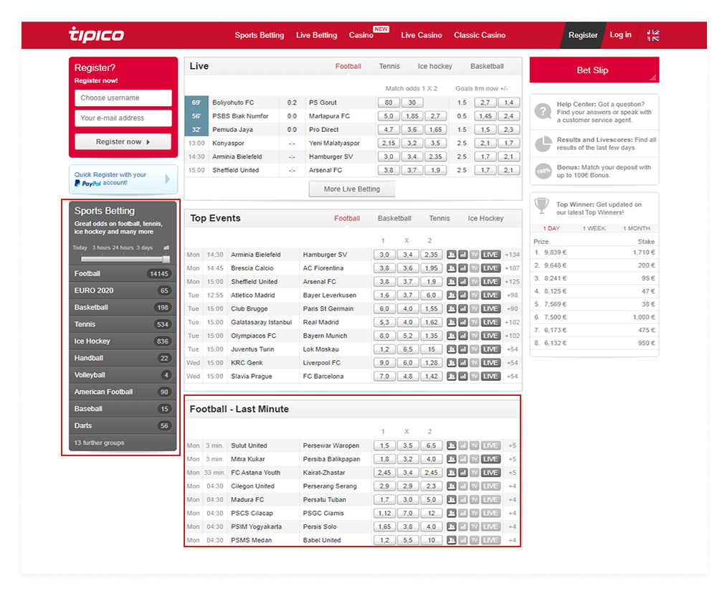Expand +5 more bets for Sulut United
Viewport: 722px width, 596px height.
pos(512,445)
